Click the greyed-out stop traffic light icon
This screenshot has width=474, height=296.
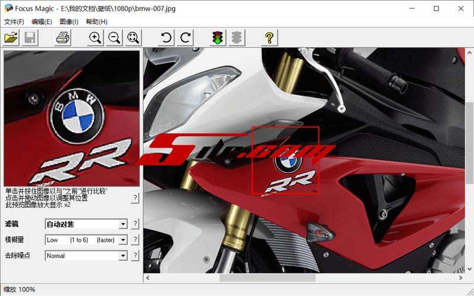(237, 38)
